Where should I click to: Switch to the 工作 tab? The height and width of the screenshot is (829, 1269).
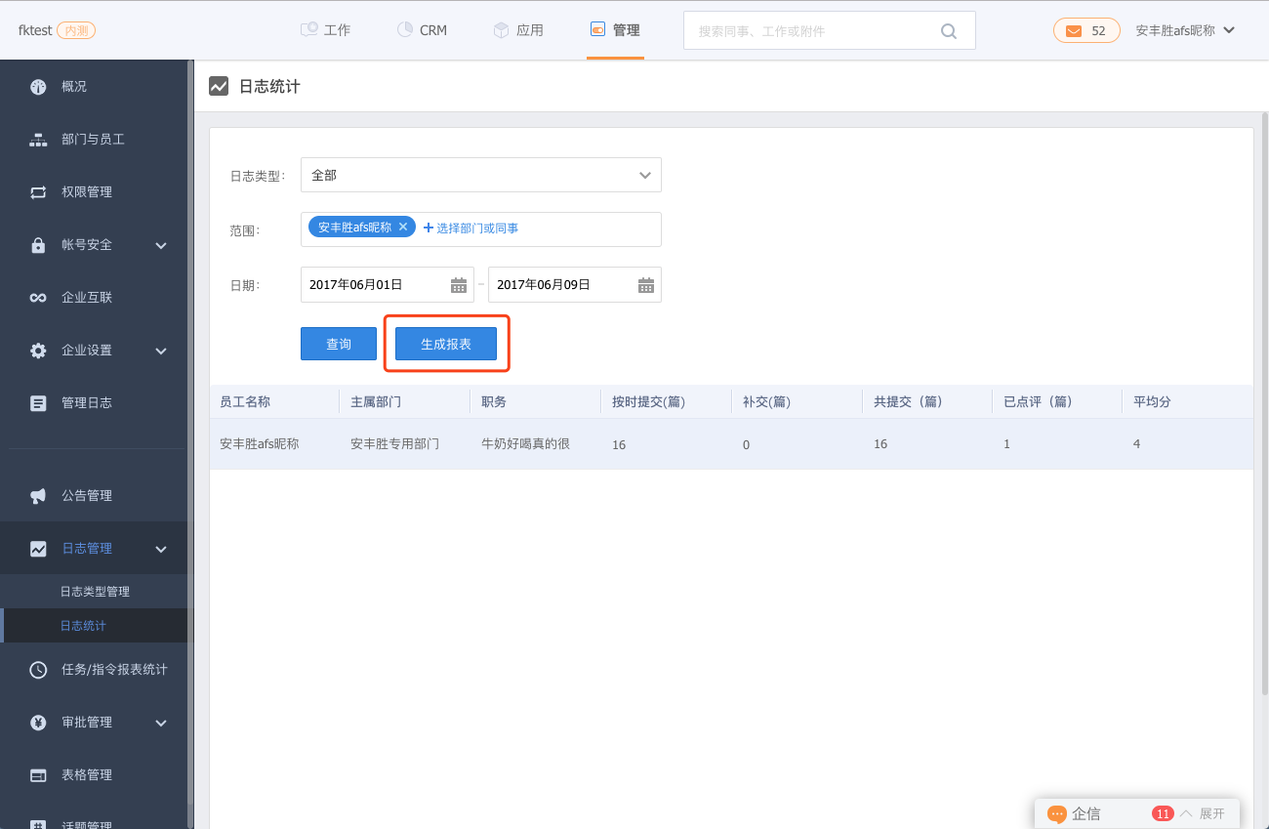326,30
